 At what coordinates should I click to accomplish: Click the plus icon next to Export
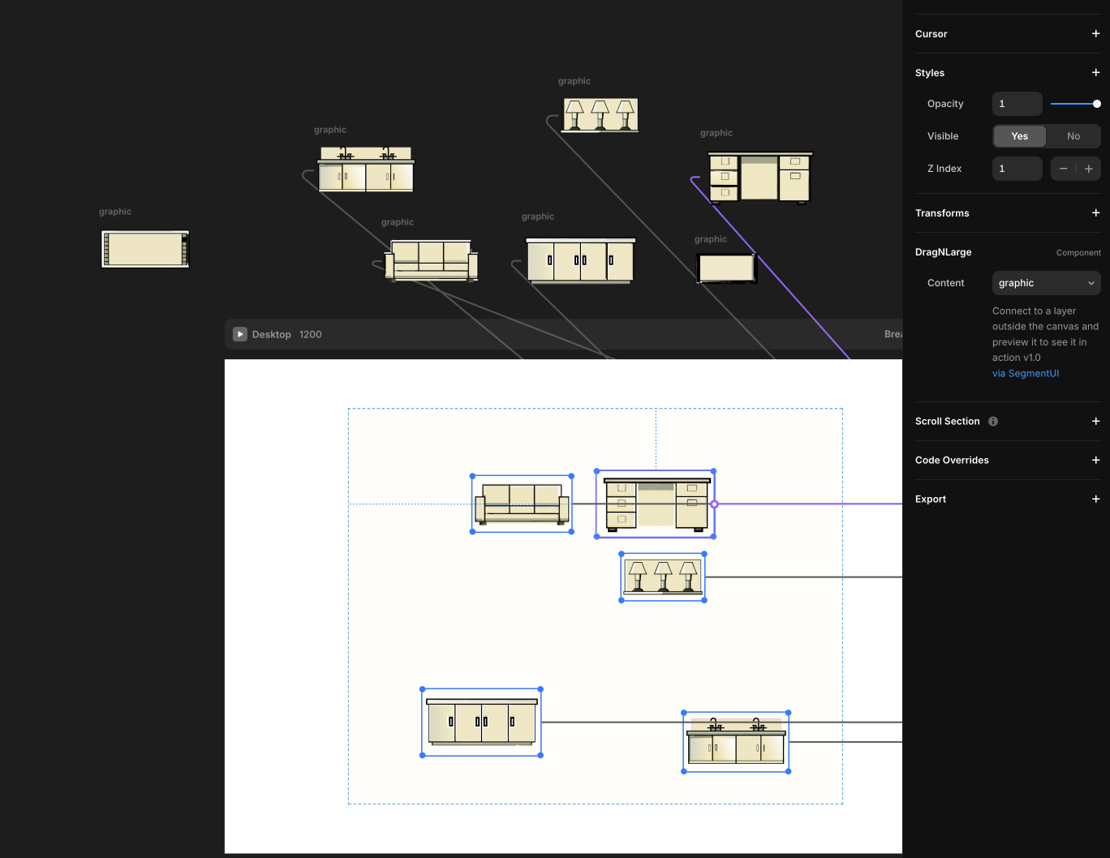1095,500
